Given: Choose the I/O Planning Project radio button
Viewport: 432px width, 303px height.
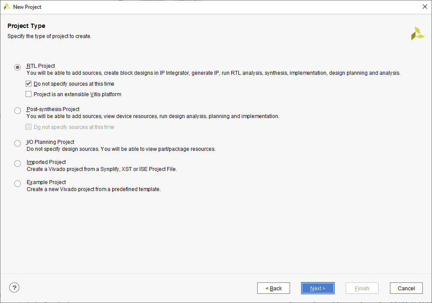Looking at the screenshot, I should (x=18, y=143).
